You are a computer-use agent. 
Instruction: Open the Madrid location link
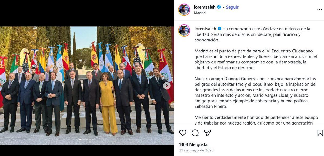tap(200, 13)
